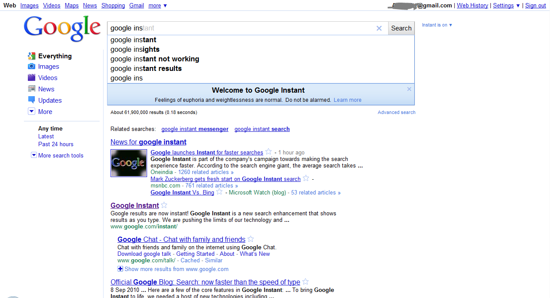Open Images in top navigation bar
The image size is (550, 298).
[x=29, y=6]
